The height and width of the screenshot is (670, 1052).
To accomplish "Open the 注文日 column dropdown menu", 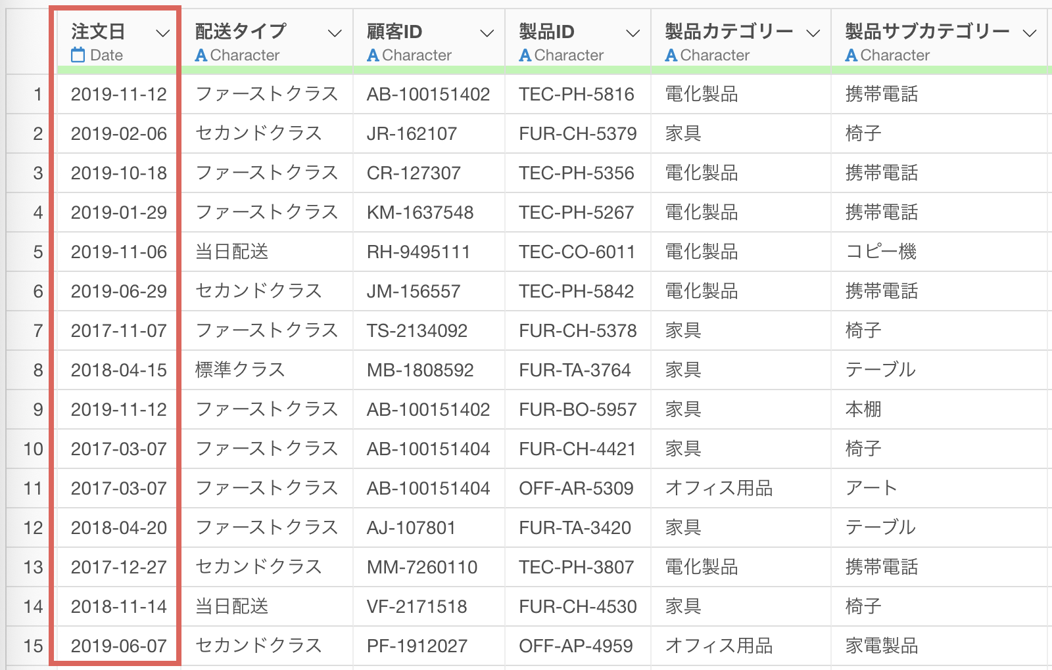I will [162, 33].
